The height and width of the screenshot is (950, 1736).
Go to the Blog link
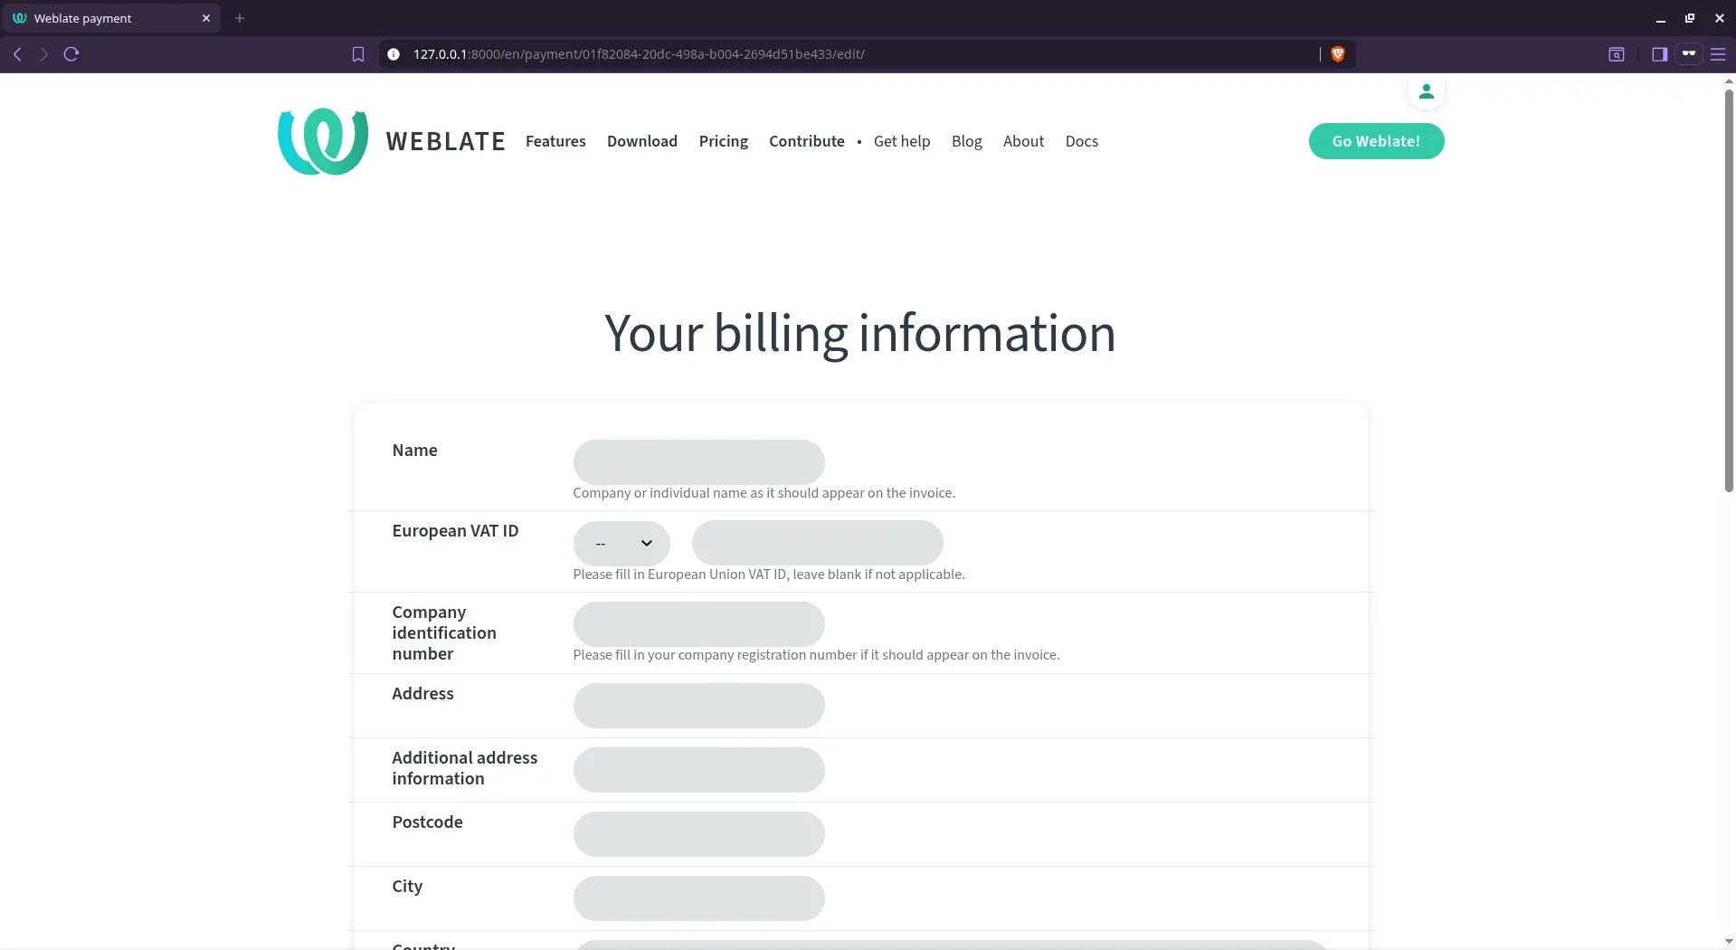(x=967, y=141)
